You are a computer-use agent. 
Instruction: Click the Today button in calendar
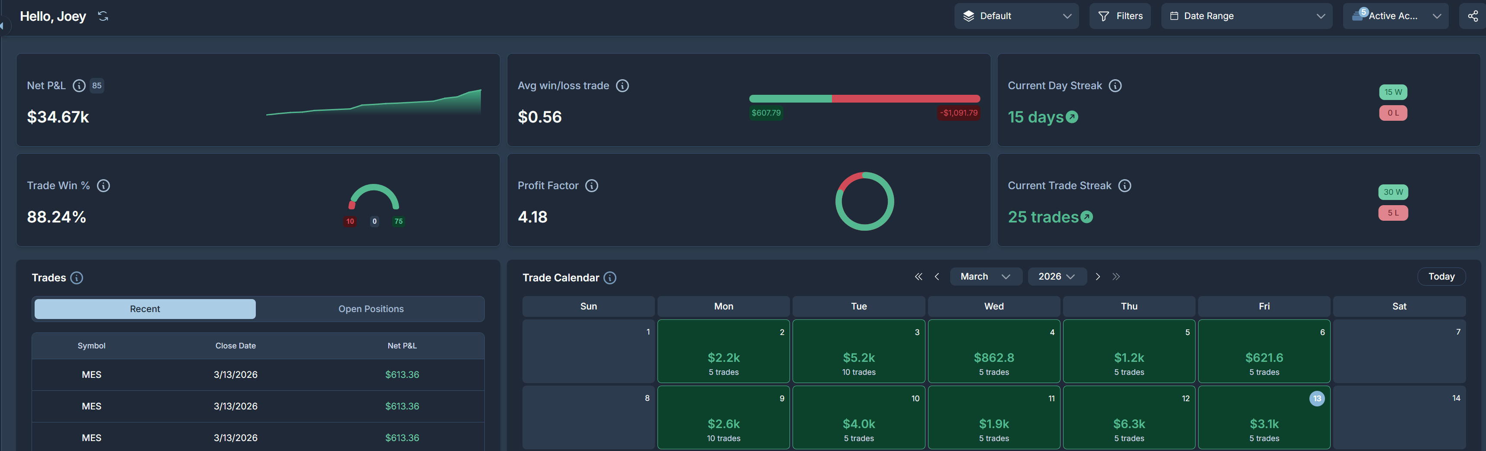1441,277
